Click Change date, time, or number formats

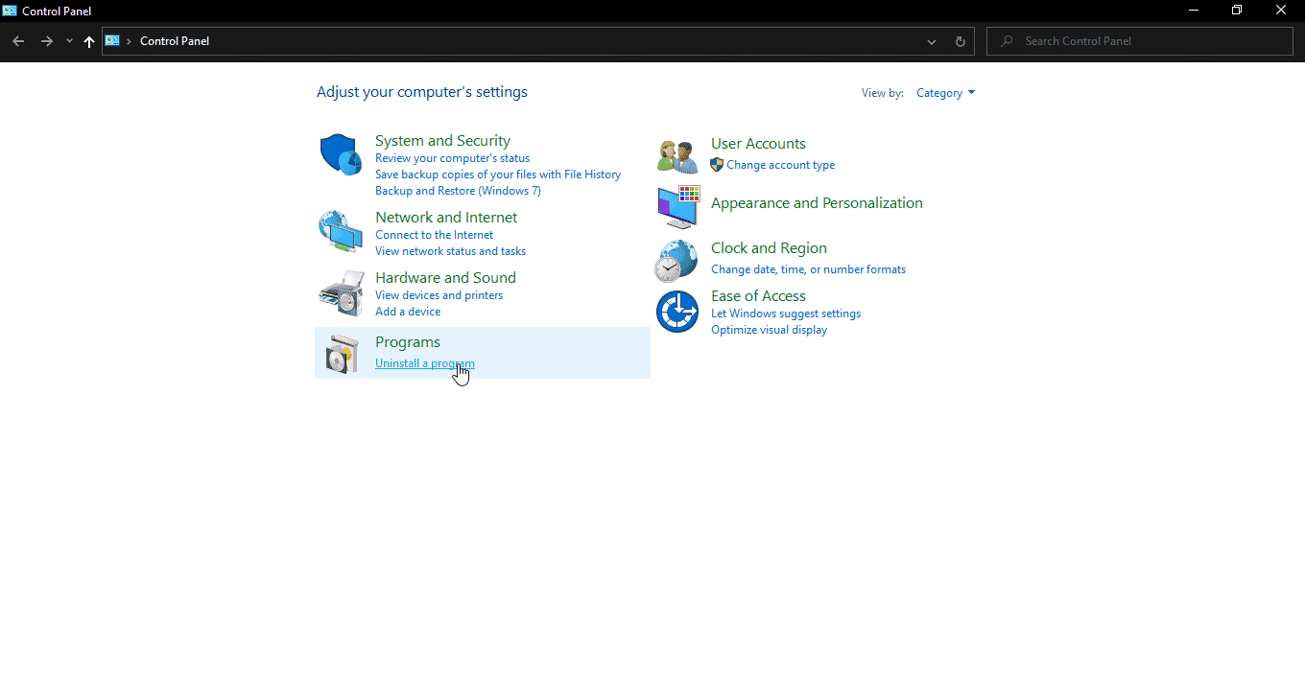pos(808,269)
